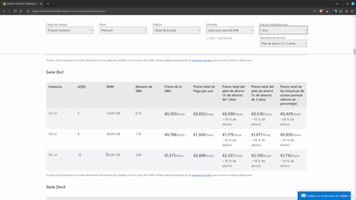This screenshot has width=356, height=200.
Task: Open Chatee con el personal de ventas
Action: pos(324,196)
